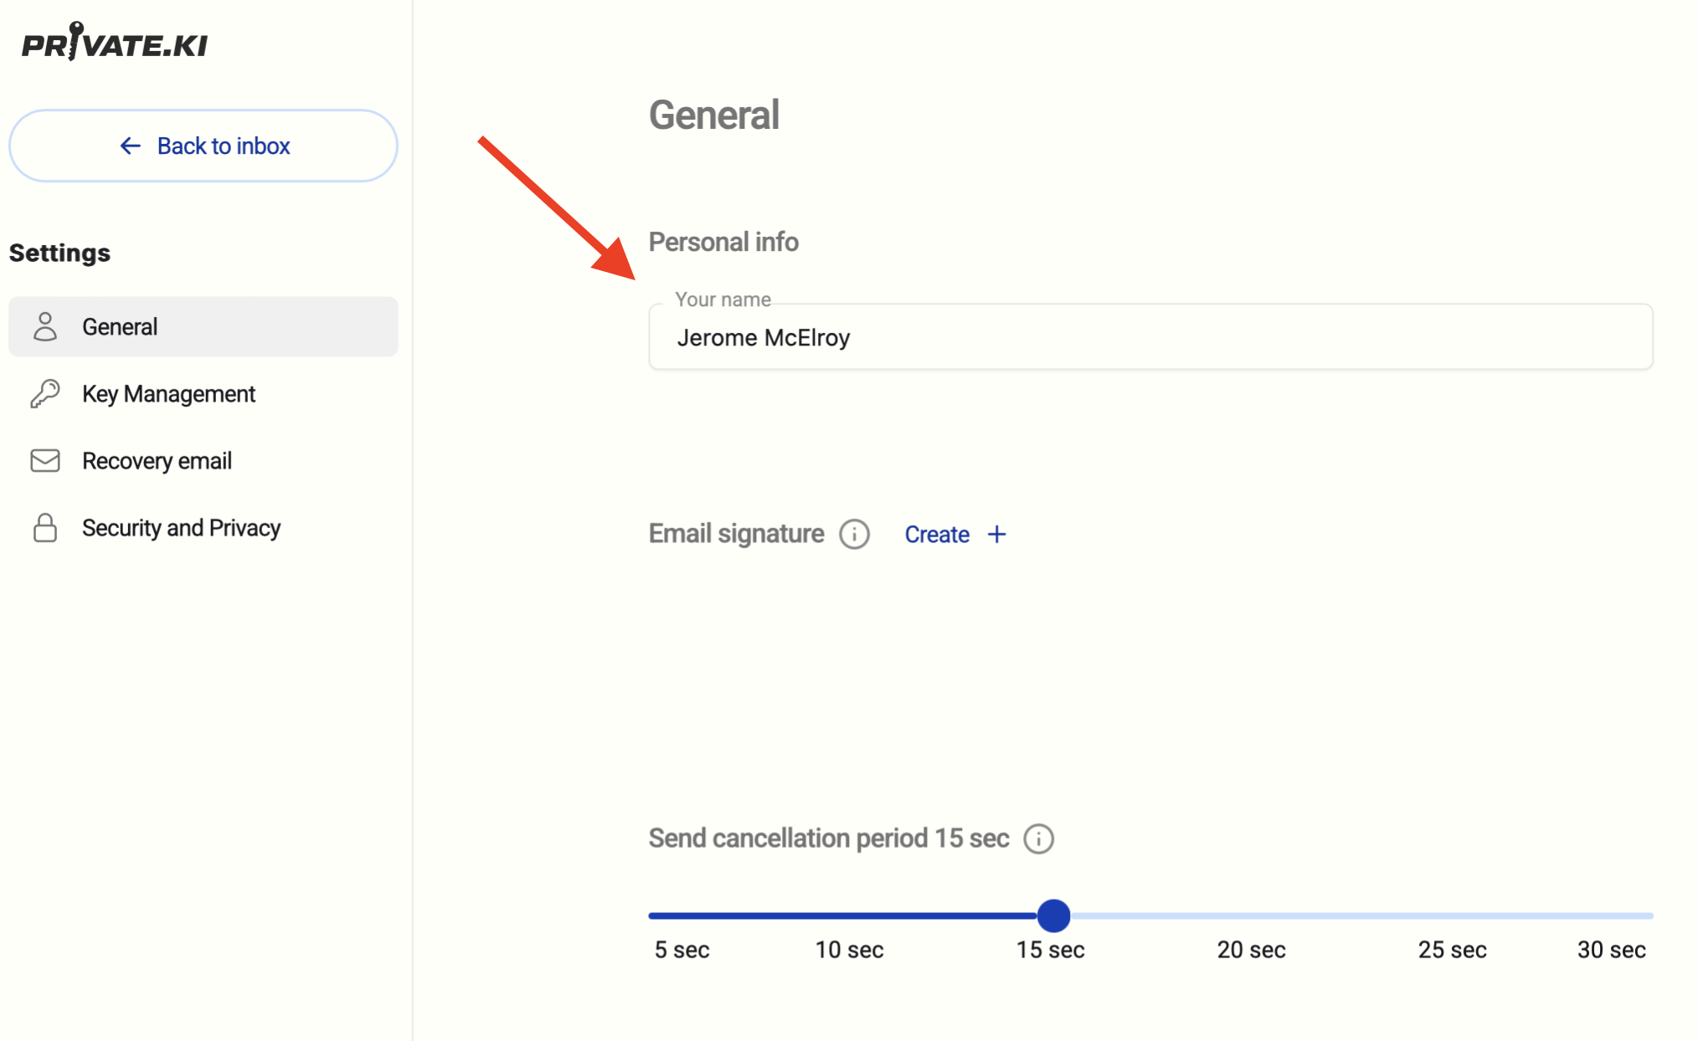Open the Key Management settings
This screenshot has height=1041, width=1698.
(168, 393)
